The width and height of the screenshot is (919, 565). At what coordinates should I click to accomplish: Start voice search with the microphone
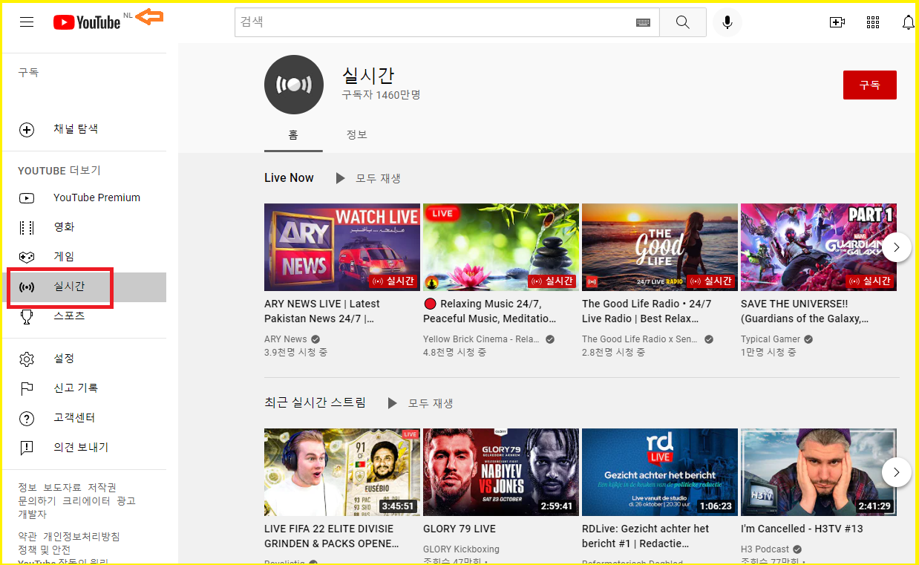click(x=727, y=22)
